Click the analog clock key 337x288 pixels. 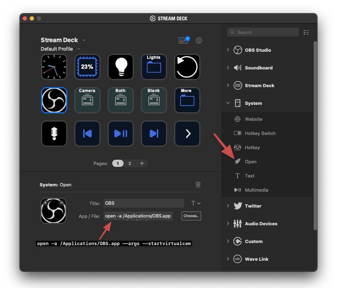[x=54, y=67]
